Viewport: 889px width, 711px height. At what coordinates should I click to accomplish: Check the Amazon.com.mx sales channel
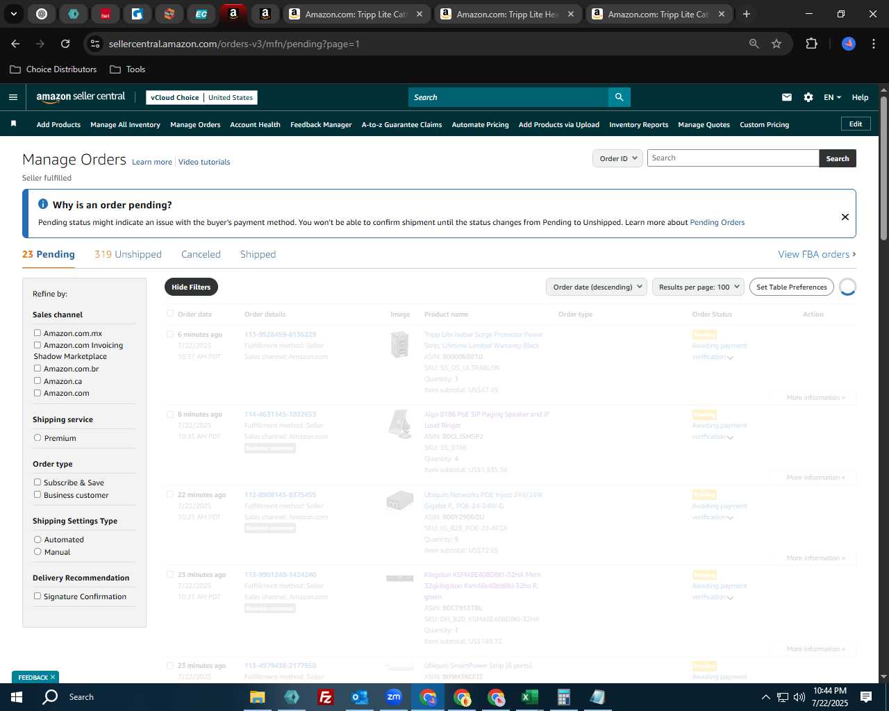tap(38, 333)
